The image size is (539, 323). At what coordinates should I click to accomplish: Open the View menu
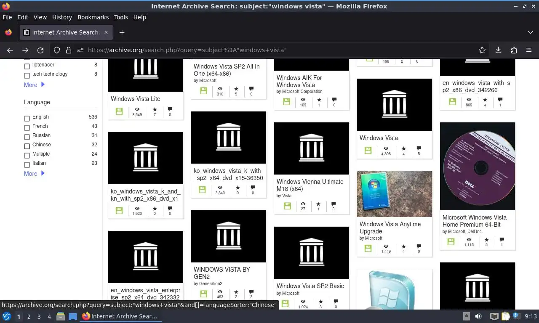point(40,17)
